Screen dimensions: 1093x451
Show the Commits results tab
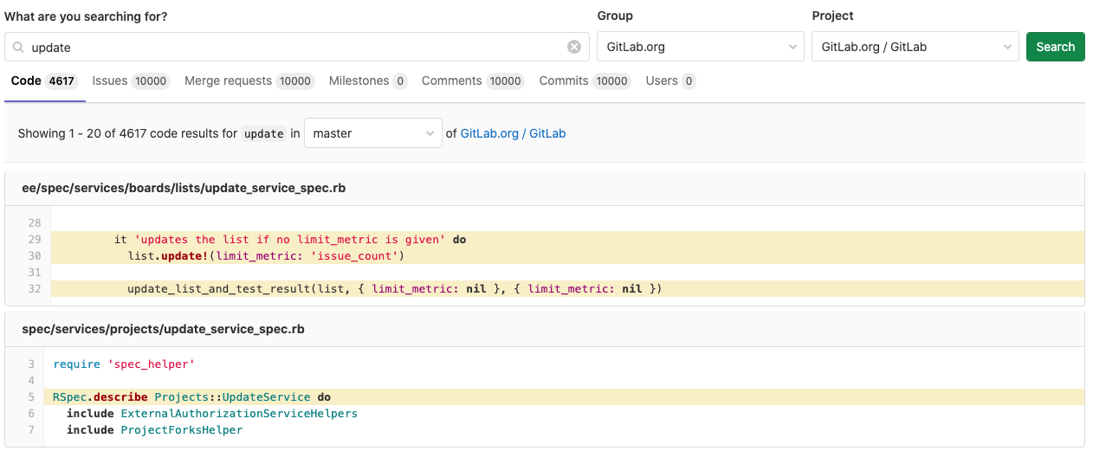click(585, 81)
